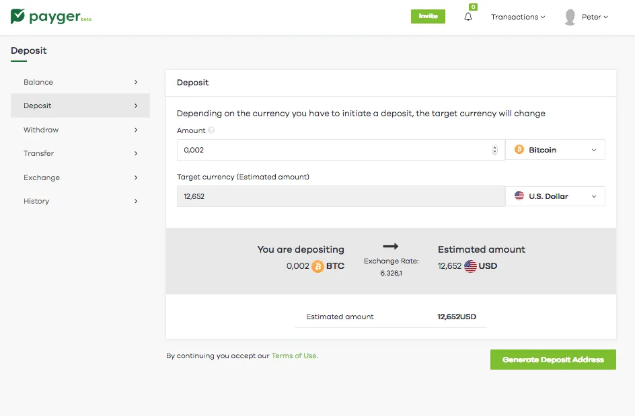
Task: Click the Peter user avatar icon
Action: click(x=570, y=17)
